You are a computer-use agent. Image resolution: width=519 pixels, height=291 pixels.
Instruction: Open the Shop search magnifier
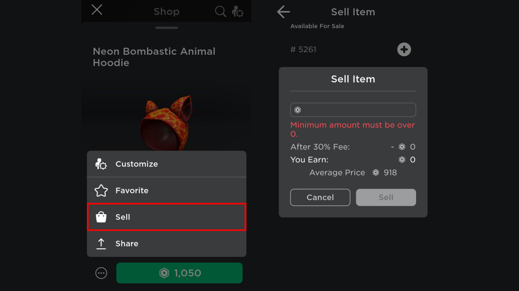pyautogui.click(x=220, y=11)
